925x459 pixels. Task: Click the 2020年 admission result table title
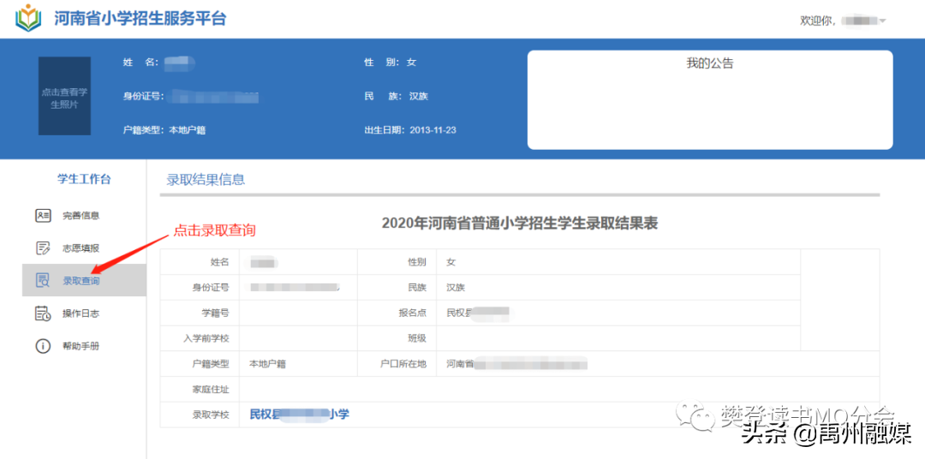coord(519,224)
